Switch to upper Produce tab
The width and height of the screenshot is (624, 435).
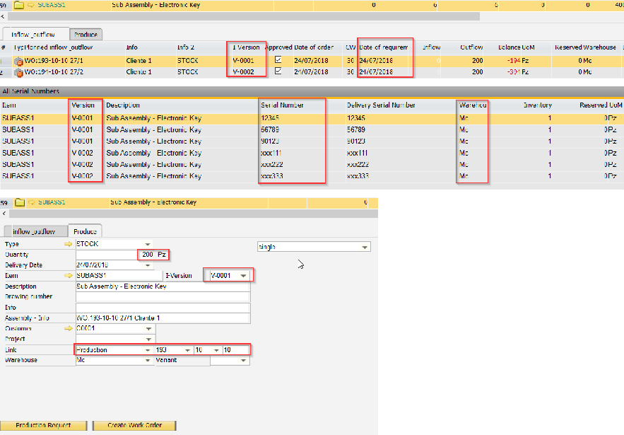point(86,34)
